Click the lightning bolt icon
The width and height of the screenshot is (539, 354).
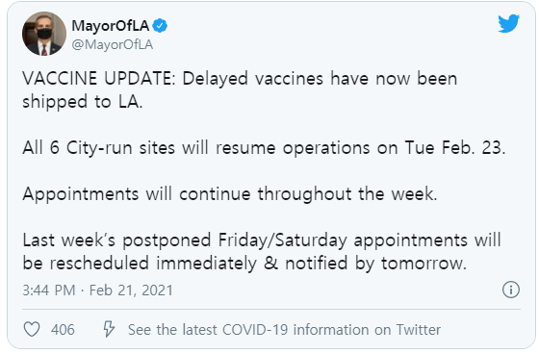(109, 329)
